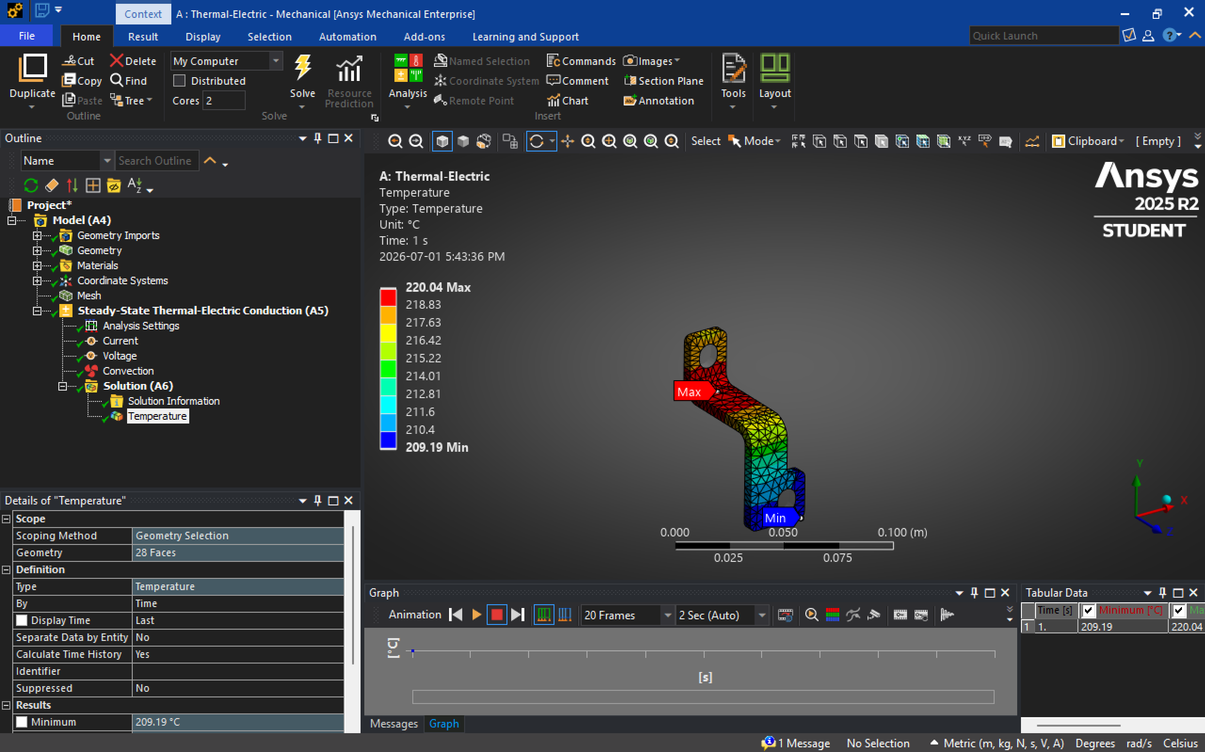Open the Selection ribbon tab

coord(270,36)
